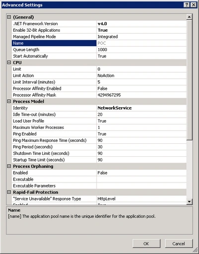Click the OK button
This screenshot has width=199, height=254.
click(146, 244)
